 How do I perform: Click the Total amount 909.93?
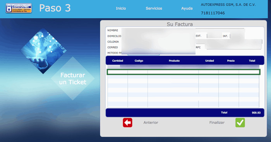(256, 113)
